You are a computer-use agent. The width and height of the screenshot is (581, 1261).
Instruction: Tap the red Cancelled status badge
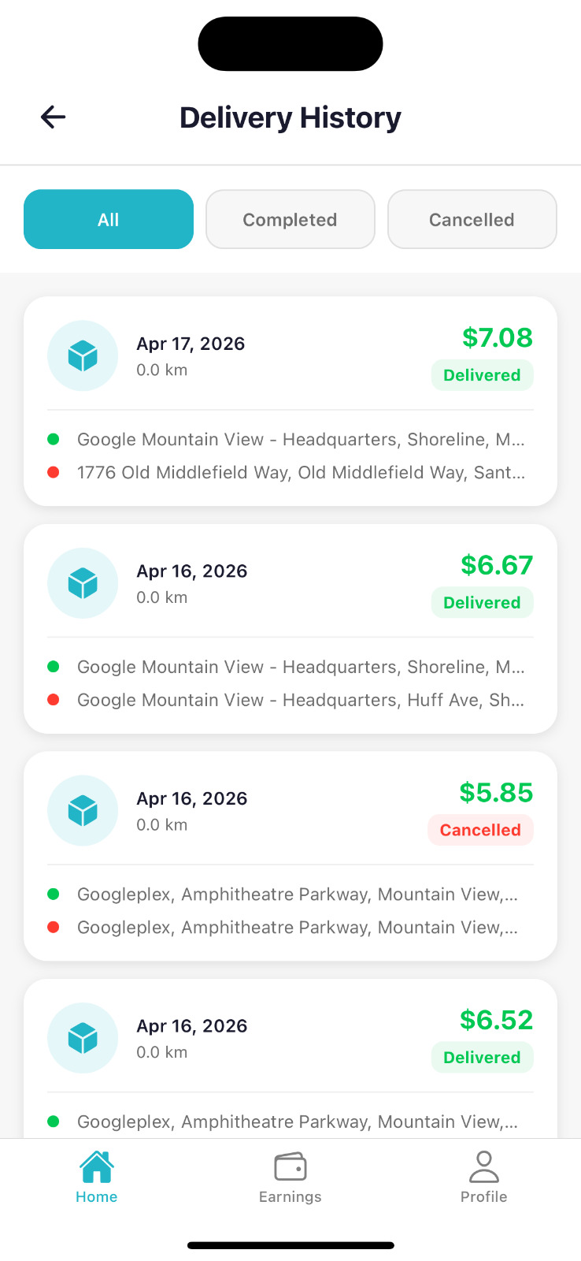[x=480, y=830]
